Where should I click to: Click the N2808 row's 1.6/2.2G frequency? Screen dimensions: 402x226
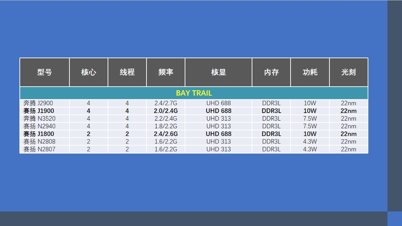click(x=166, y=141)
